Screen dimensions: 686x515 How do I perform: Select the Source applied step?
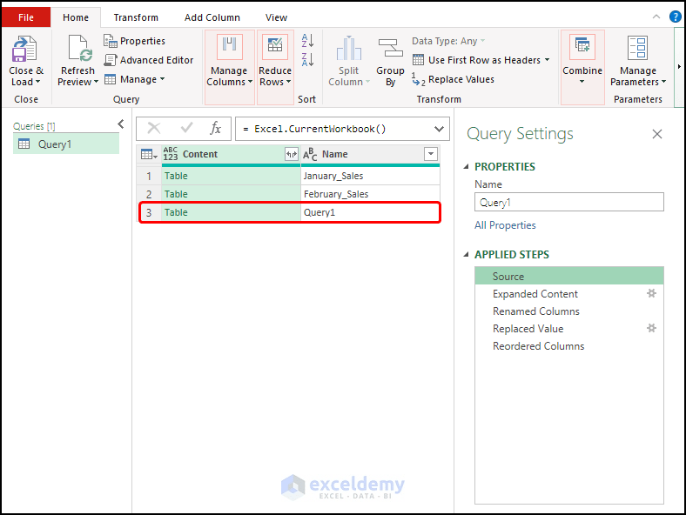pyautogui.click(x=569, y=277)
